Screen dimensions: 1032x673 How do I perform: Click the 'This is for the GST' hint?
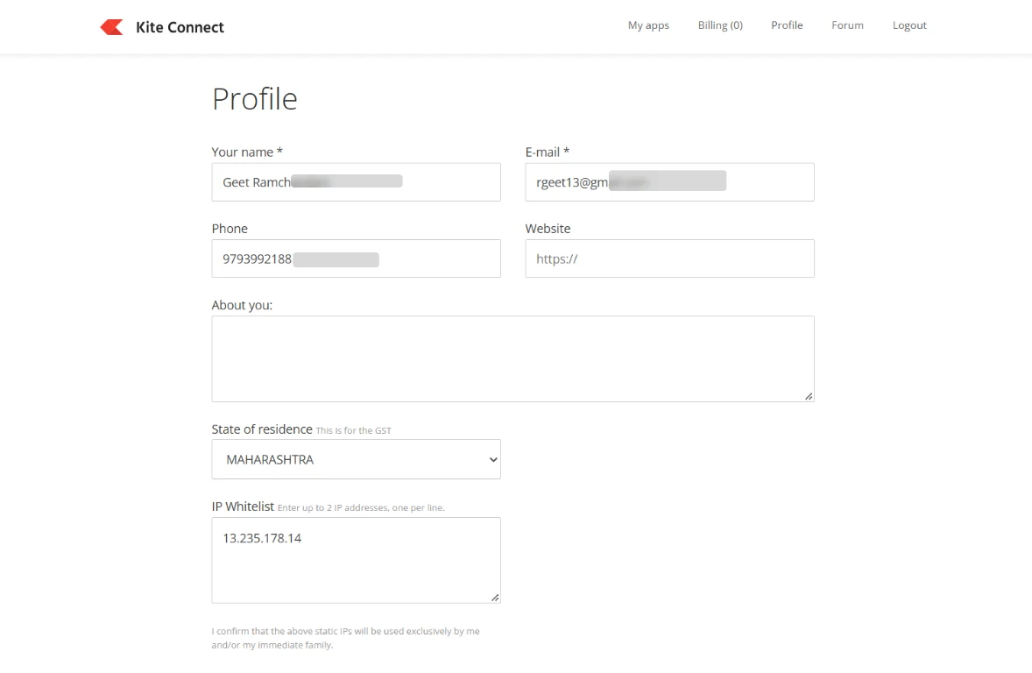tap(353, 430)
